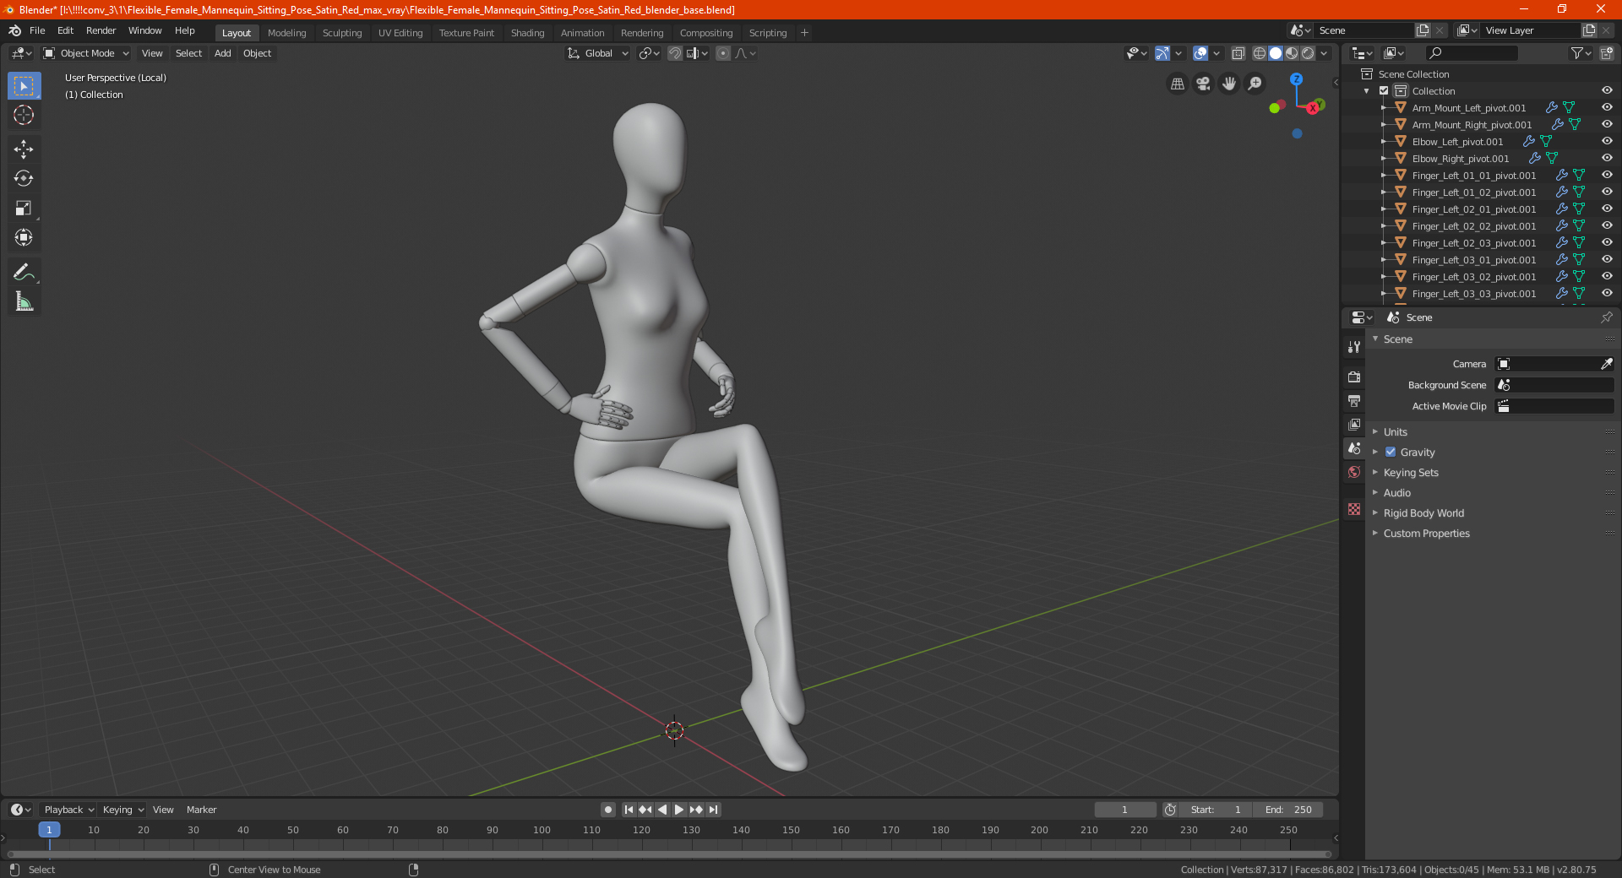Screen dimensions: 1622x878
Task: Switch to material preview shading
Action: (1292, 53)
